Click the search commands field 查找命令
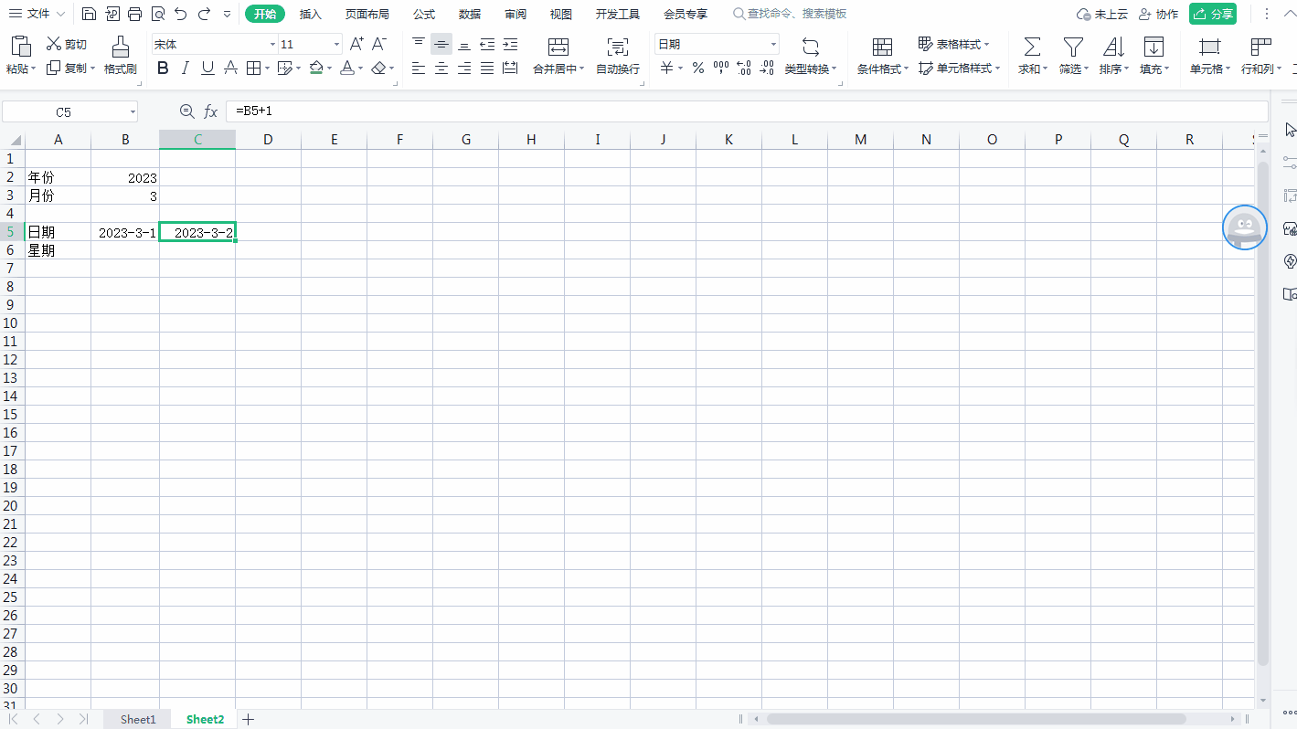The image size is (1297, 729). click(791, 14)
